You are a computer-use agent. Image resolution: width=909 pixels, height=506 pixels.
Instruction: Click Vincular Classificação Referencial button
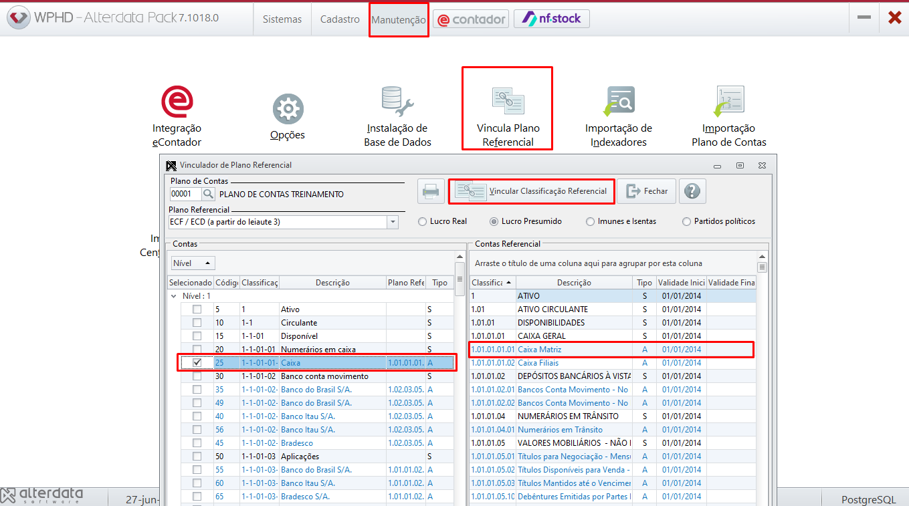pyautogui.click(x=532, y=191)
